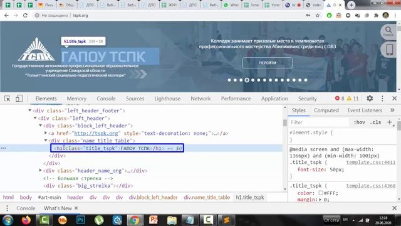
Task: Open the Lighthouse panel tab
Action: 167,99
